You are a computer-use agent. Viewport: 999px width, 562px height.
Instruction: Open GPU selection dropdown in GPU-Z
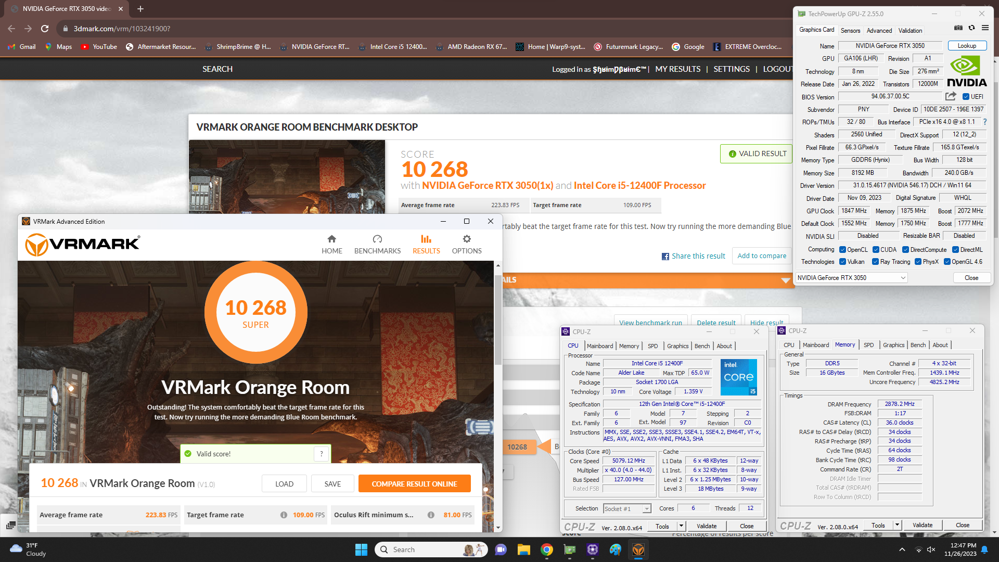(851, 278)
